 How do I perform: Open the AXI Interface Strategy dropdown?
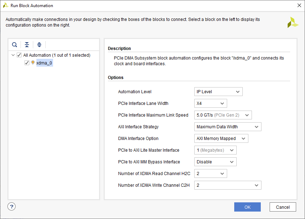[x=228, y=127]
